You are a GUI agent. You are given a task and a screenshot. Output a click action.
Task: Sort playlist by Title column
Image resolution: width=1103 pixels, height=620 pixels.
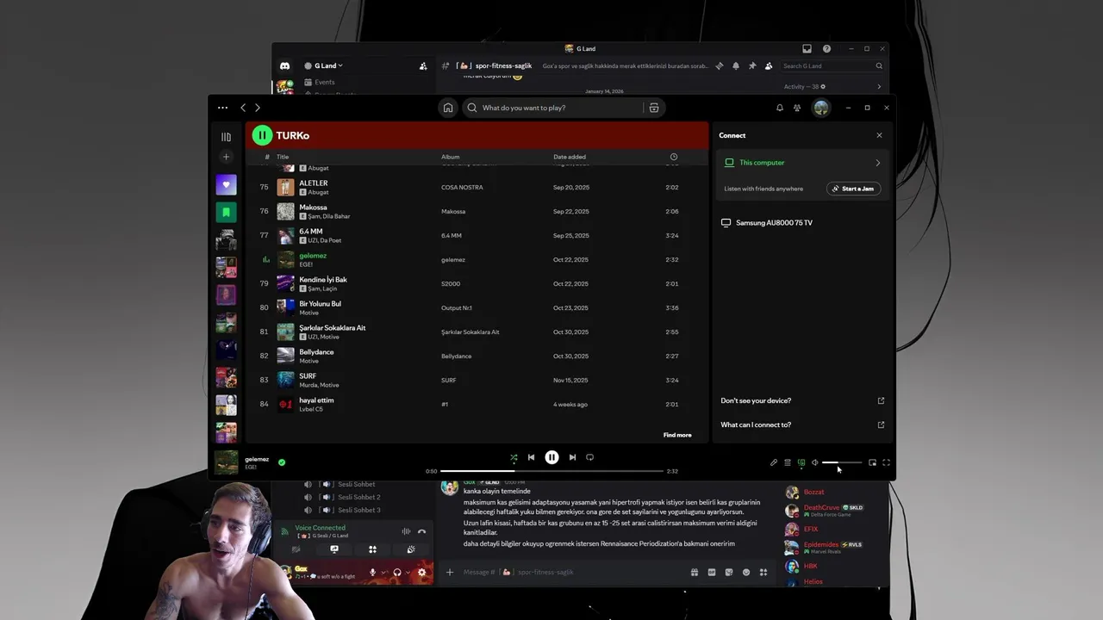[282, 157]
